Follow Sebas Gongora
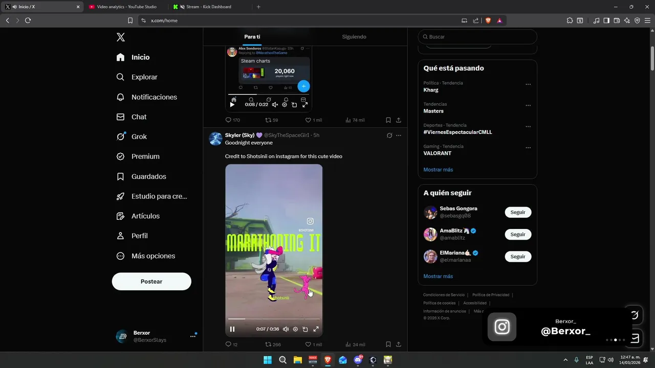 [x=518, y=212]
